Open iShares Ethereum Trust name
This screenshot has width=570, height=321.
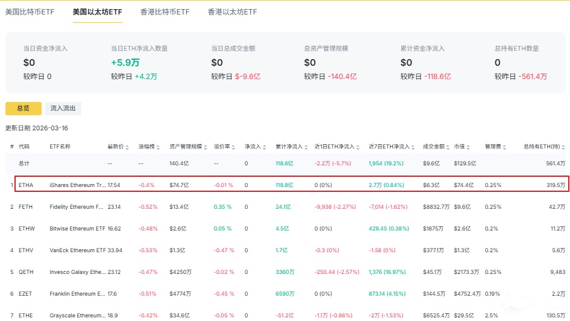click(x=78, y=185)
